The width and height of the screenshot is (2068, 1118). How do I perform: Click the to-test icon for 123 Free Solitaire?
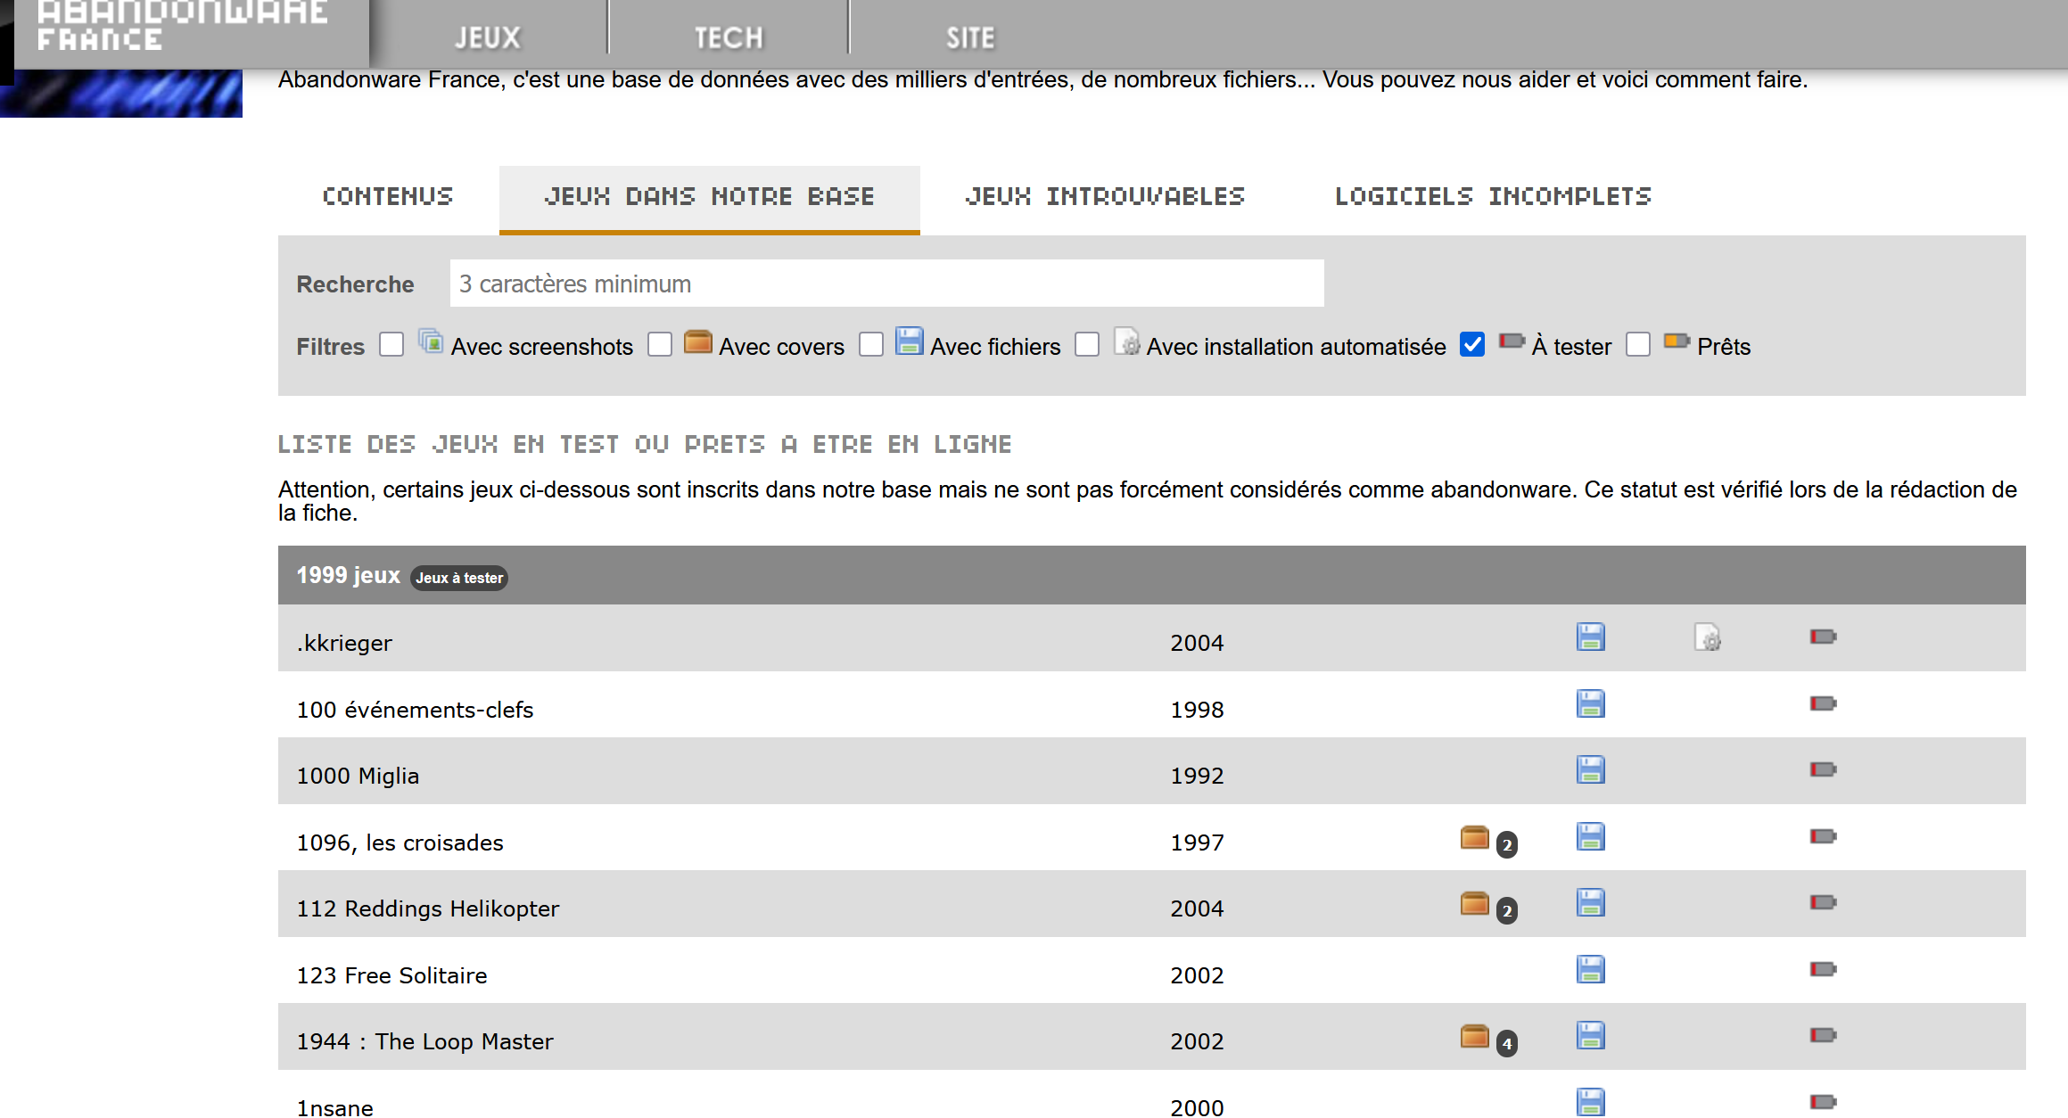click(x=1823, y=969)
